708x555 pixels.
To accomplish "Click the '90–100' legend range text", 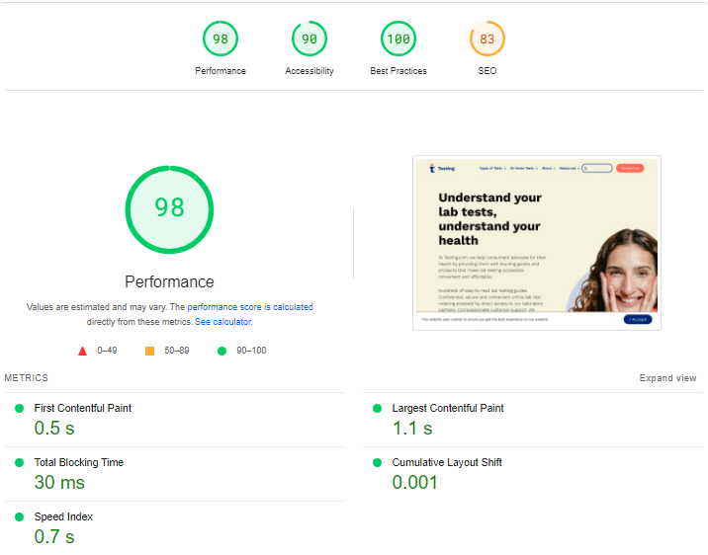I will click(251, 351).
